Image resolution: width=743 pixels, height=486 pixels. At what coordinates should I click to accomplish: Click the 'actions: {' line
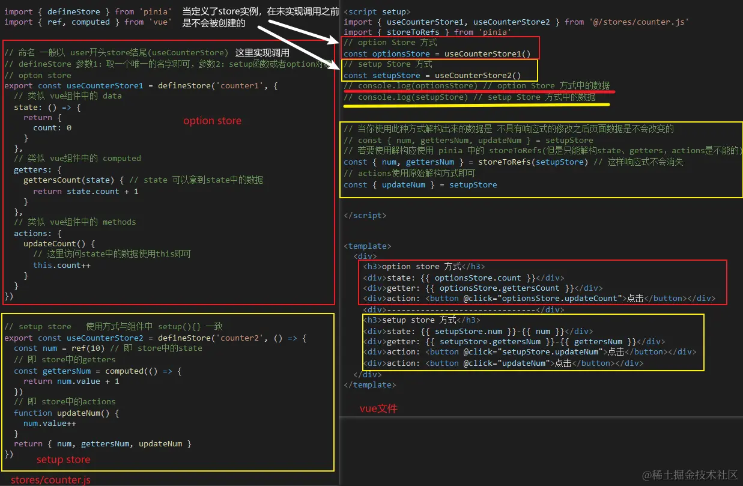(x=37, y=234)
